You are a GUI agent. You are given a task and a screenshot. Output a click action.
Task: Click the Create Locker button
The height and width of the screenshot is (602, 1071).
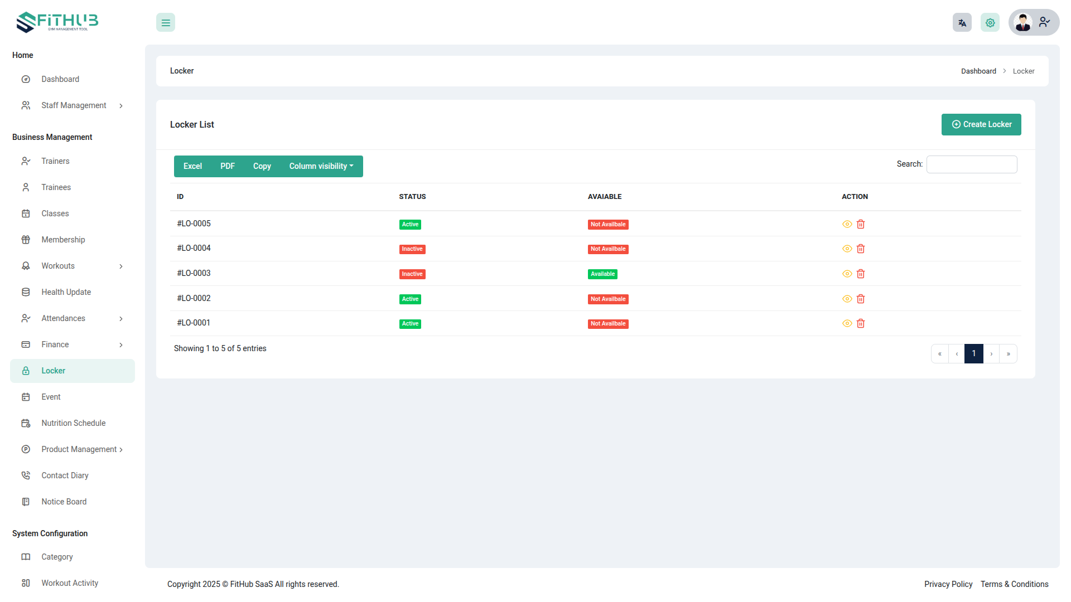(981, 124)
